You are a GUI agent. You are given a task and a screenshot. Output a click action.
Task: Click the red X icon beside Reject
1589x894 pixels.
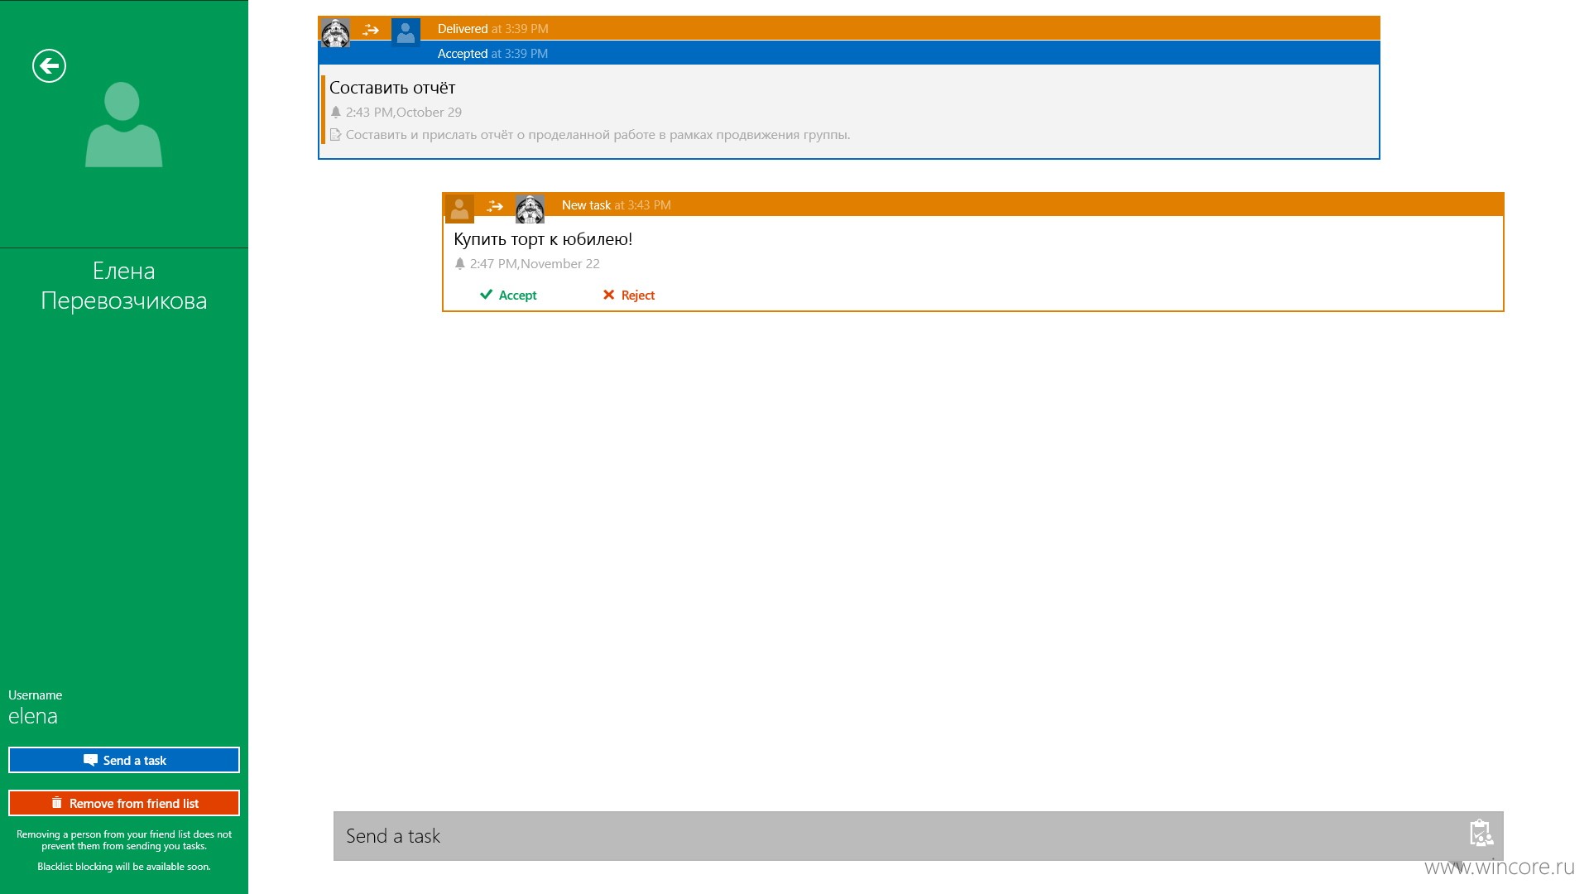(x=608, y=295)
